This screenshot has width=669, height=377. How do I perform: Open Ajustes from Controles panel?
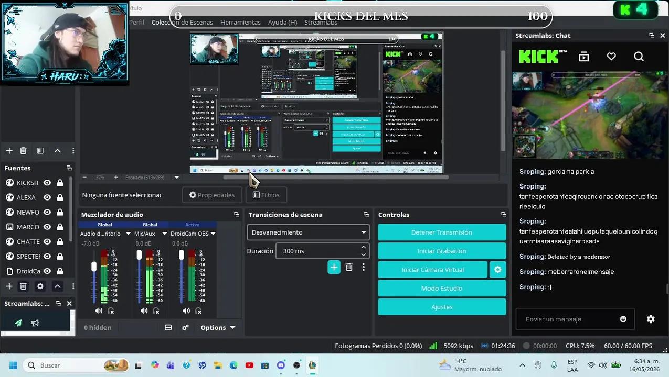click(x=442, y=307)
